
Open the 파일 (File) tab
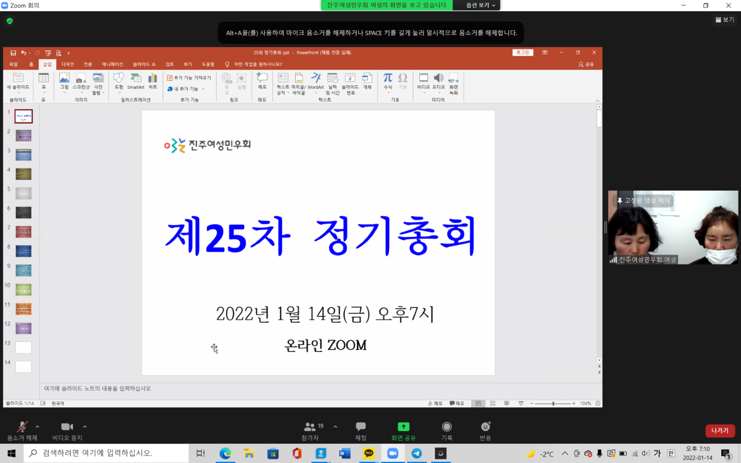(x=13, y=64)
